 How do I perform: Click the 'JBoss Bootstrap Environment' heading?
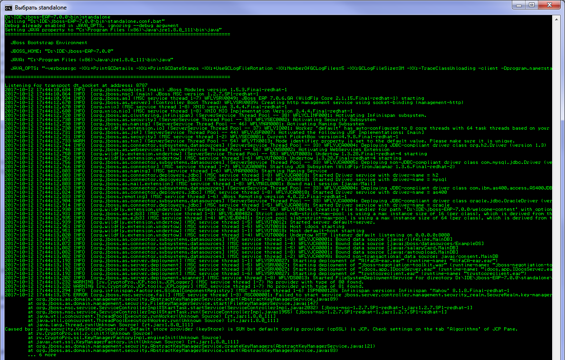[49, 42]
